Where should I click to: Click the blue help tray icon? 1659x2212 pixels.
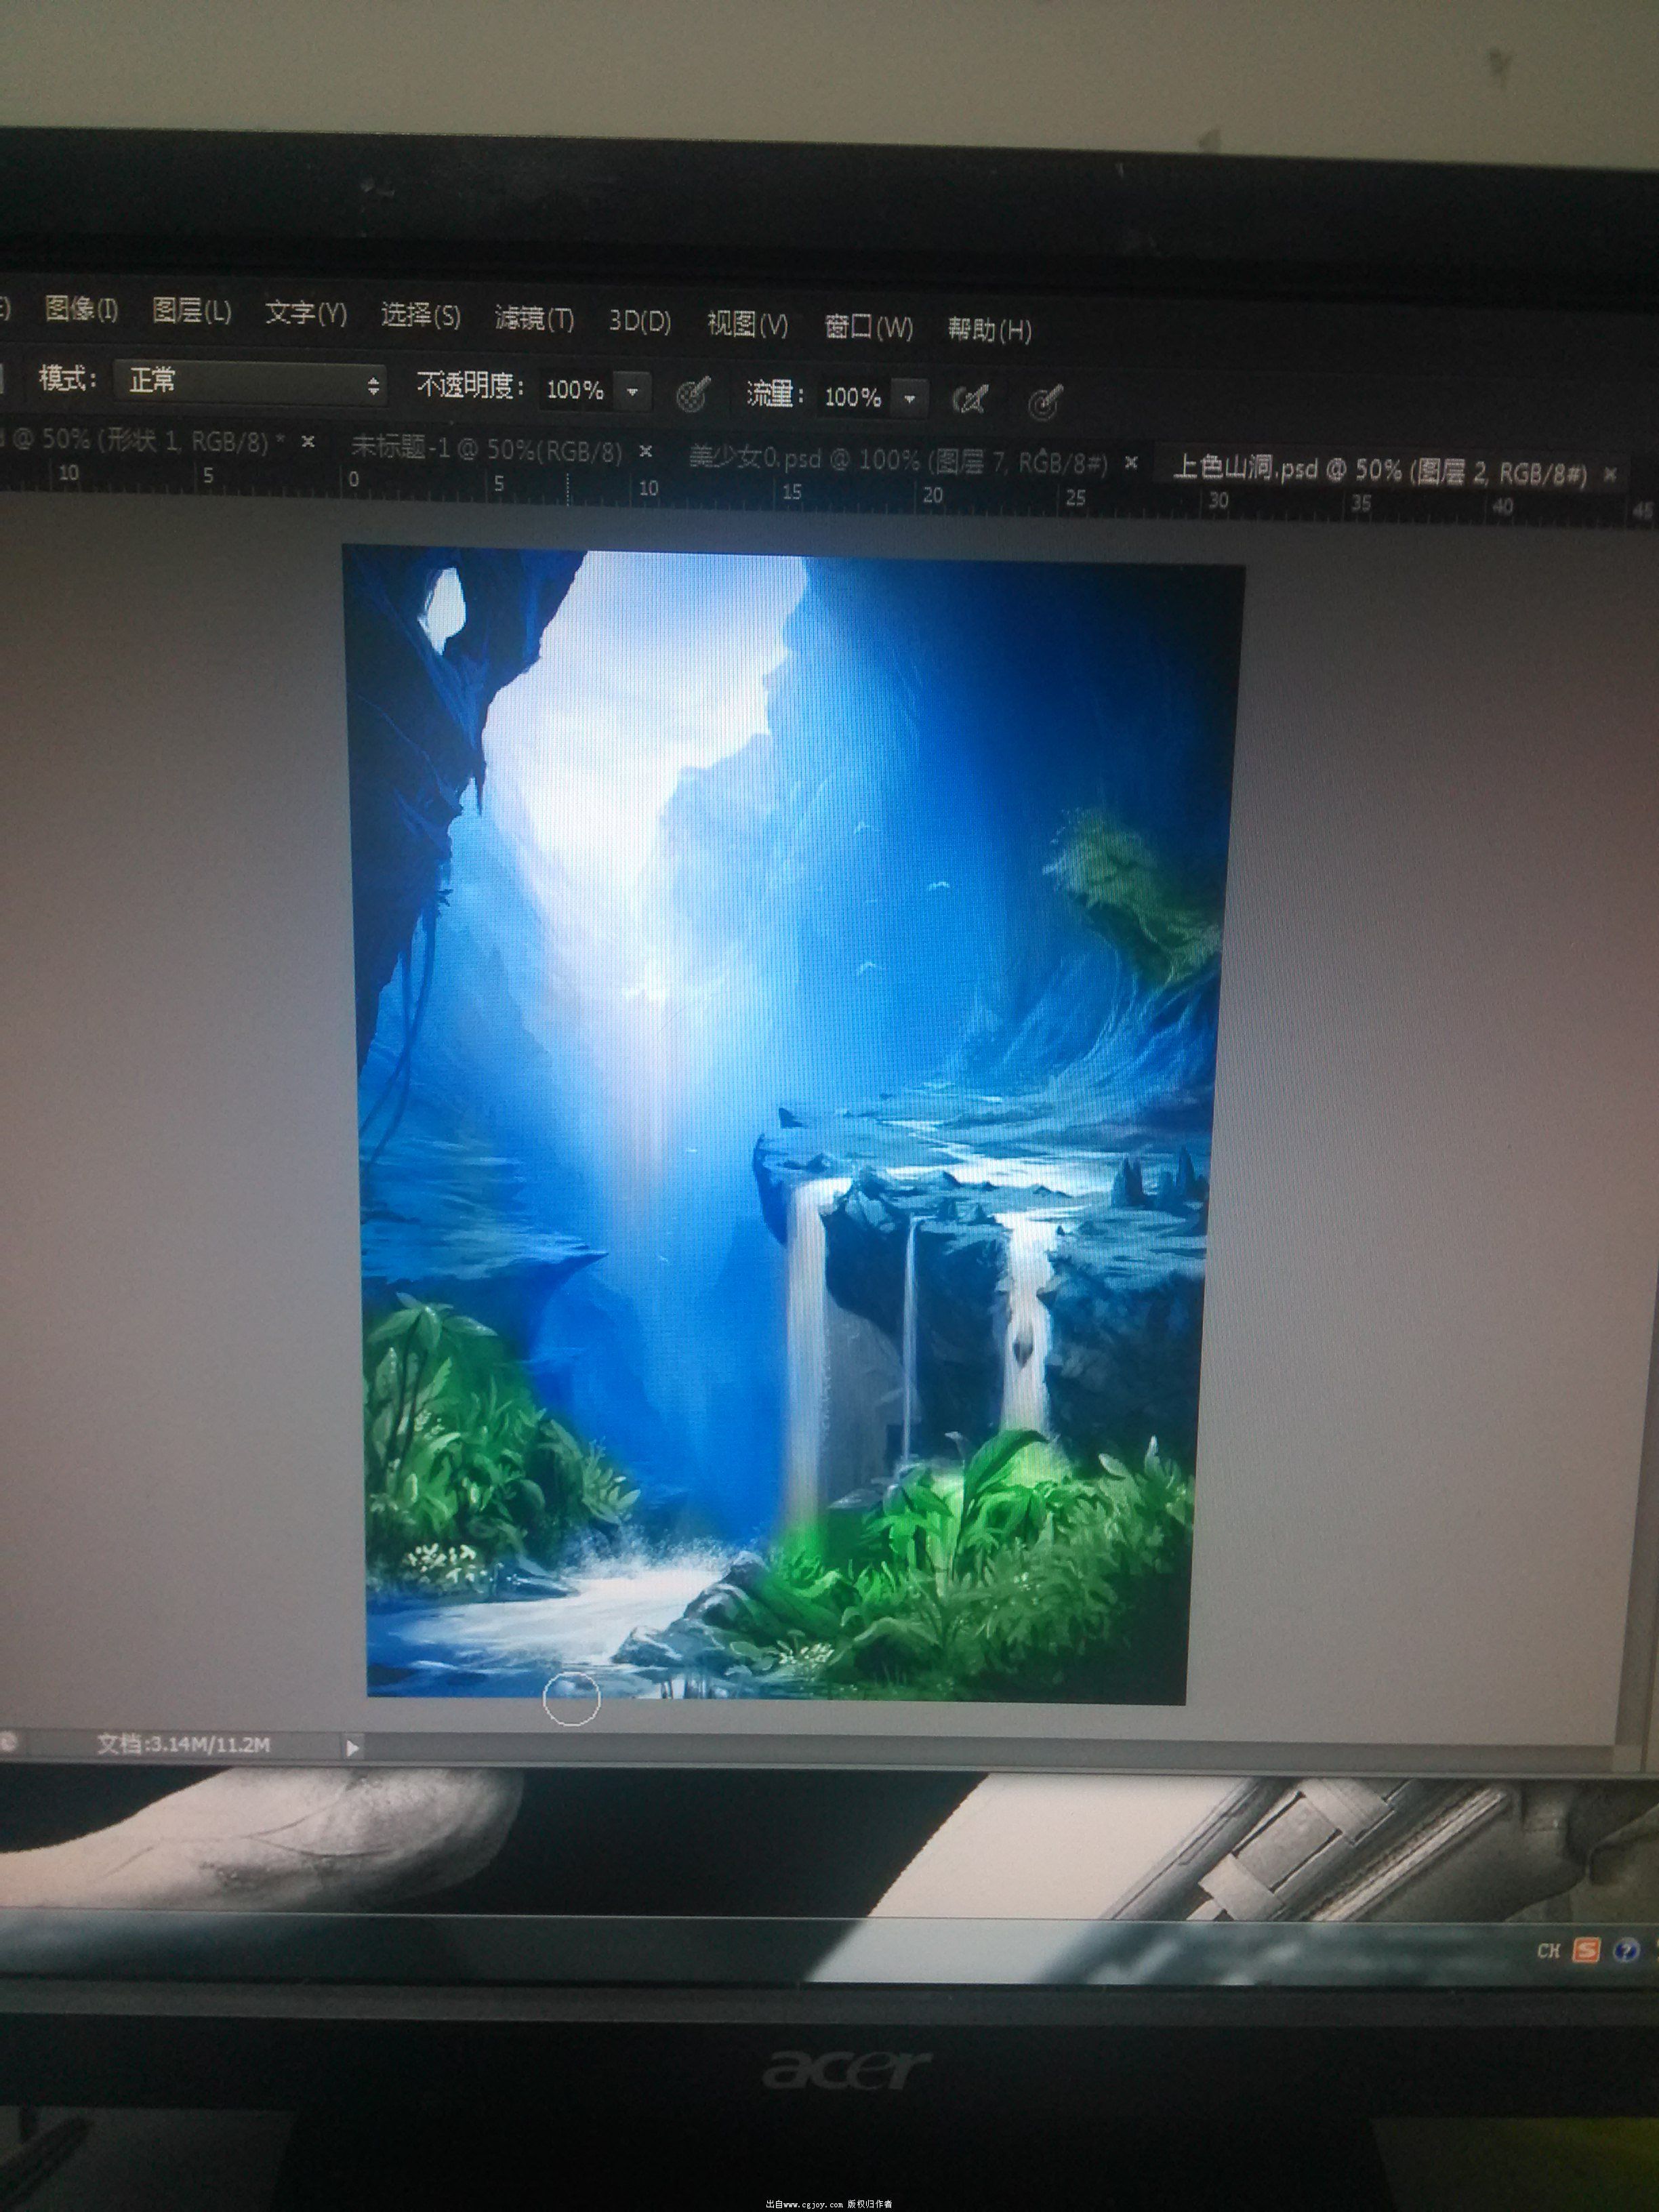[1626, 1950]
